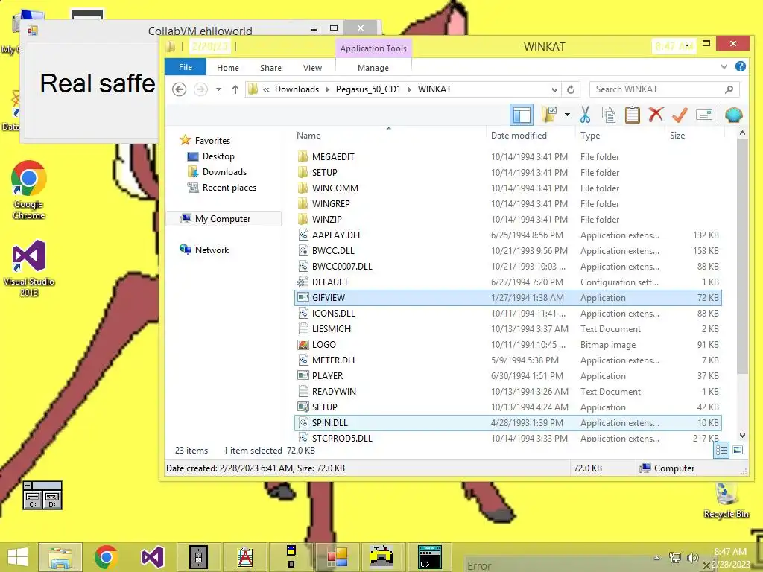Viewport: 763px width, 572px height.
Task: Go back with the Back arrow
Action: coord(179,89)
